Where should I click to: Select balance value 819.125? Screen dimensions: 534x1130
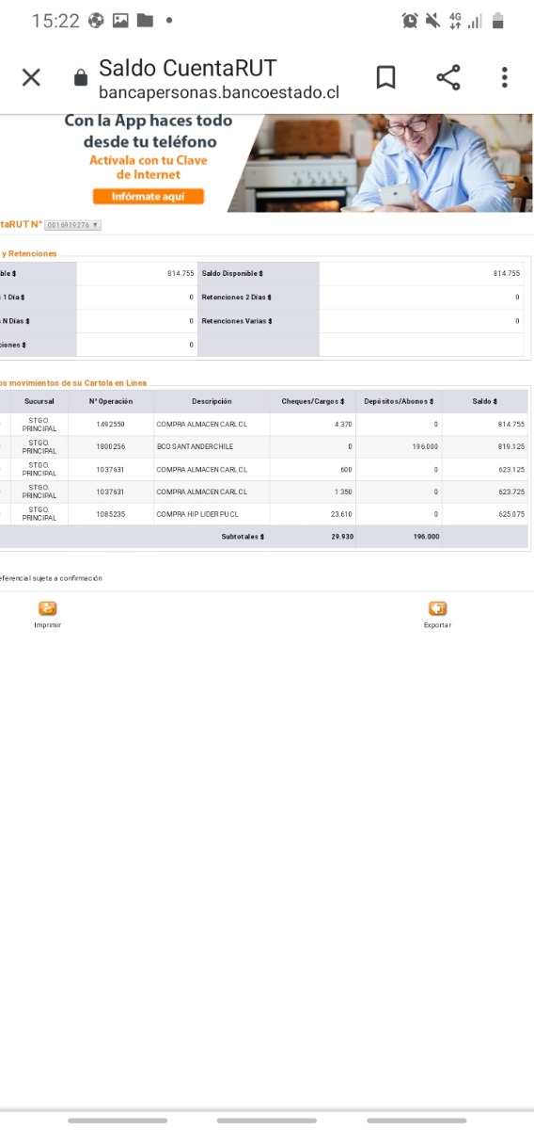pos(511,446)
